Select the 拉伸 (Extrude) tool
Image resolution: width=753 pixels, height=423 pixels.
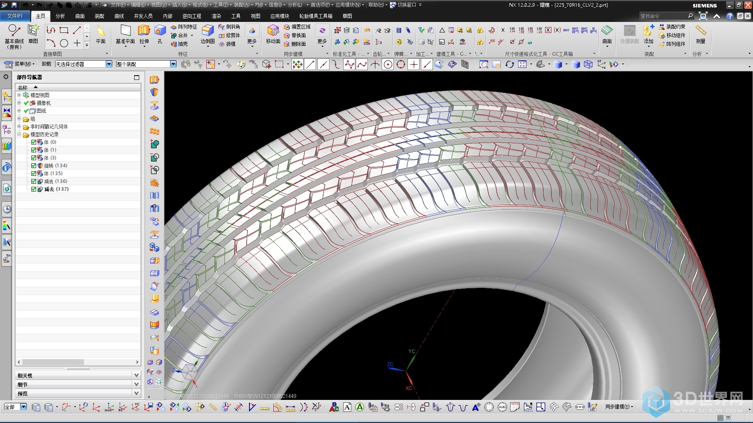click(144, 34)
